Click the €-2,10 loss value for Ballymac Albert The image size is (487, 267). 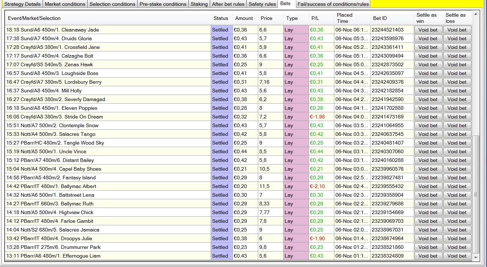tap(317, 186)
